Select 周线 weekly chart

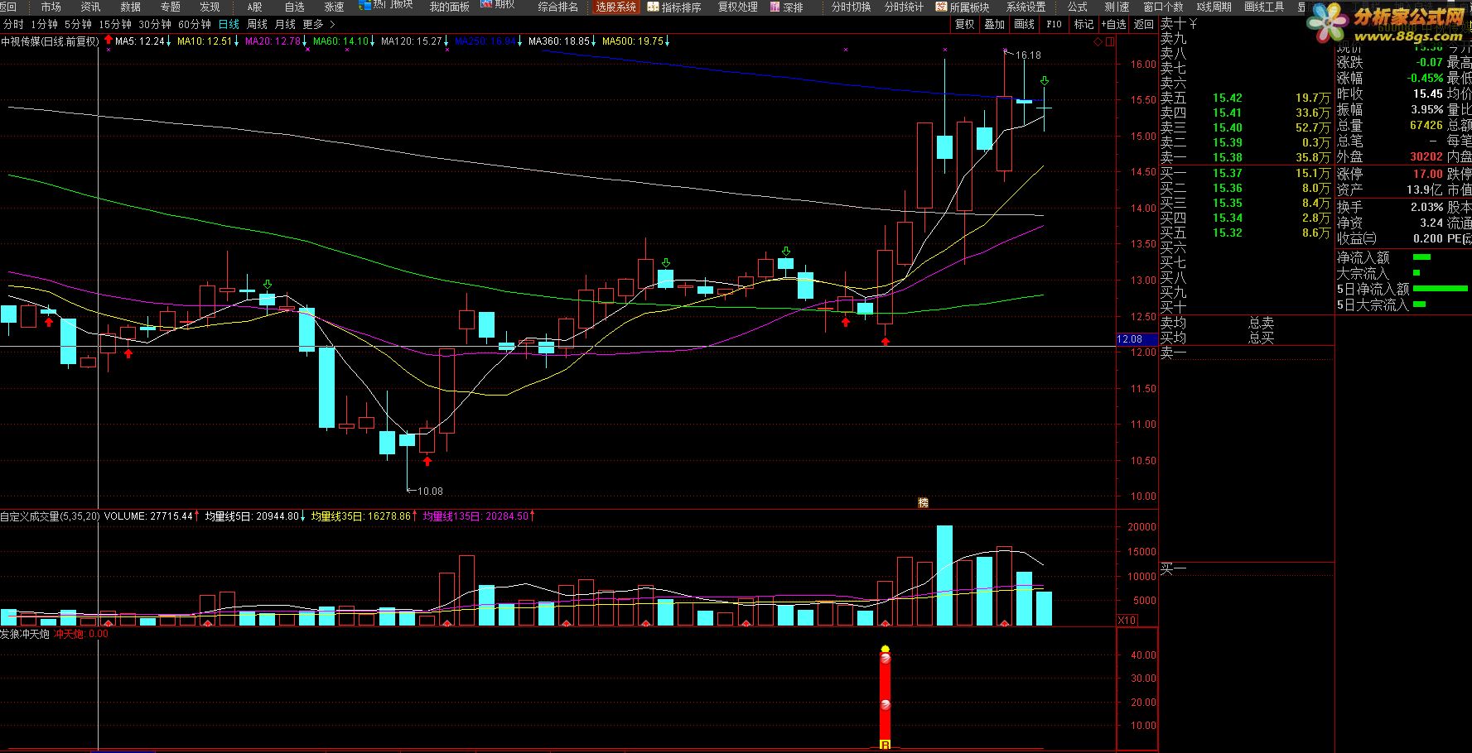pos(257,25)
